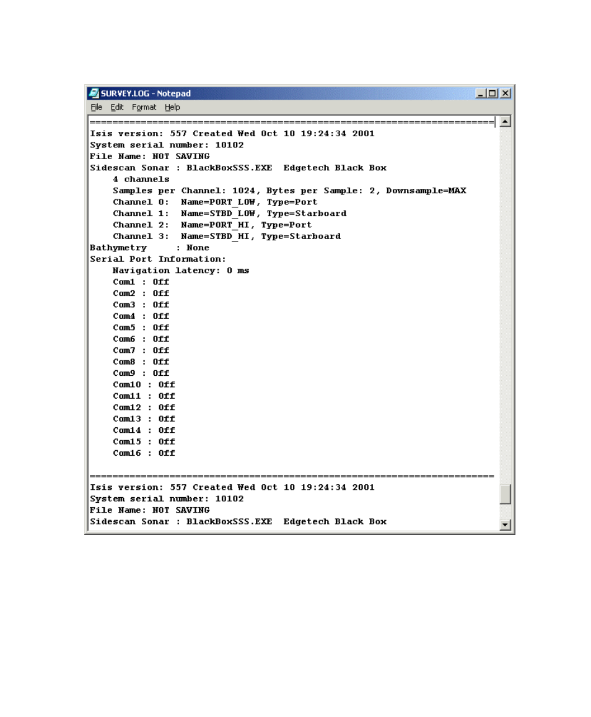Click the scroll up arrow
The width and height of the screenshot is (591, 717).
click(x=505, y=121)
